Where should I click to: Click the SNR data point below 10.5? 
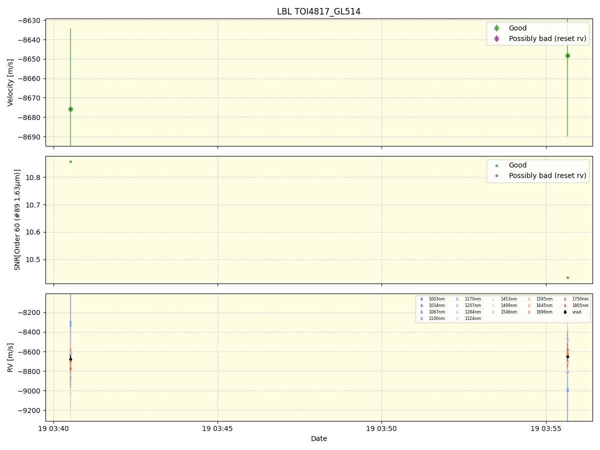pos(567,277)
